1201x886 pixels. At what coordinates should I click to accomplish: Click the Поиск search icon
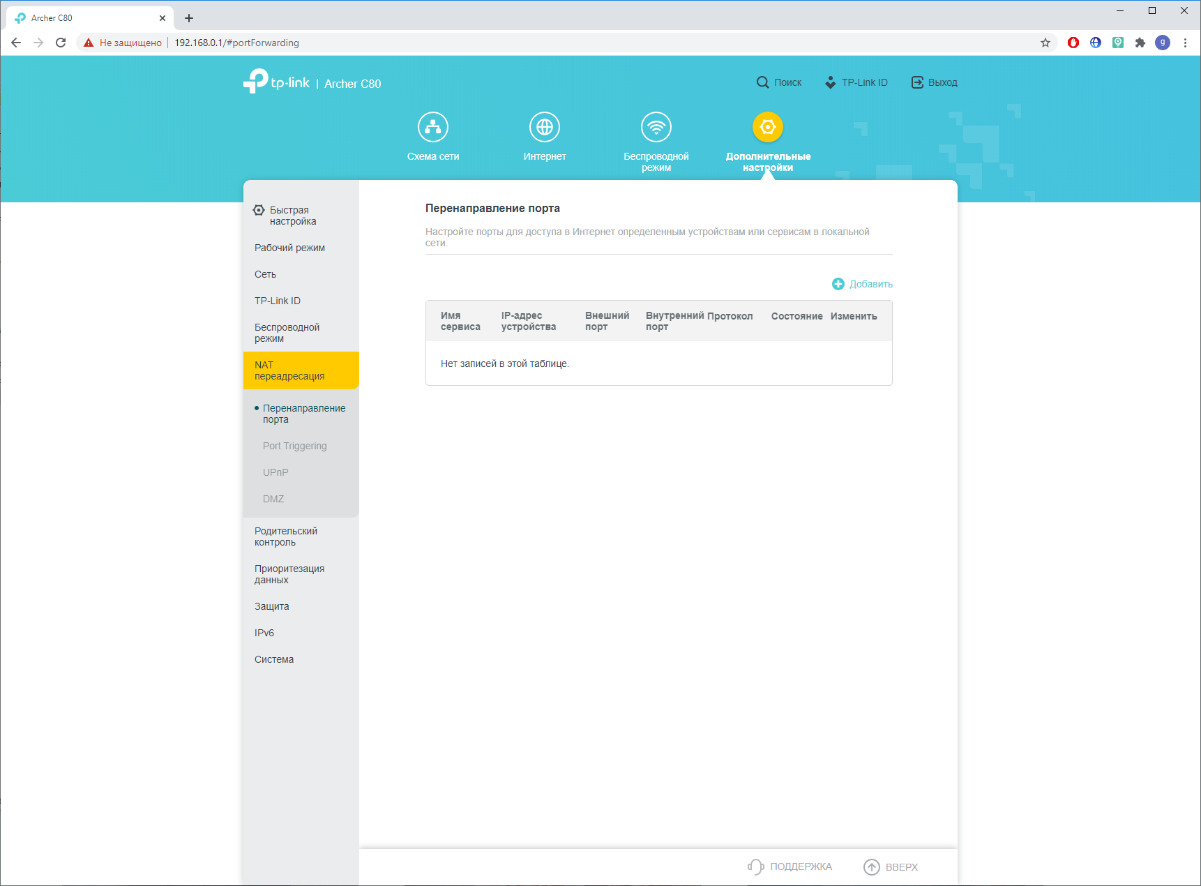click(x=763, y=82)
